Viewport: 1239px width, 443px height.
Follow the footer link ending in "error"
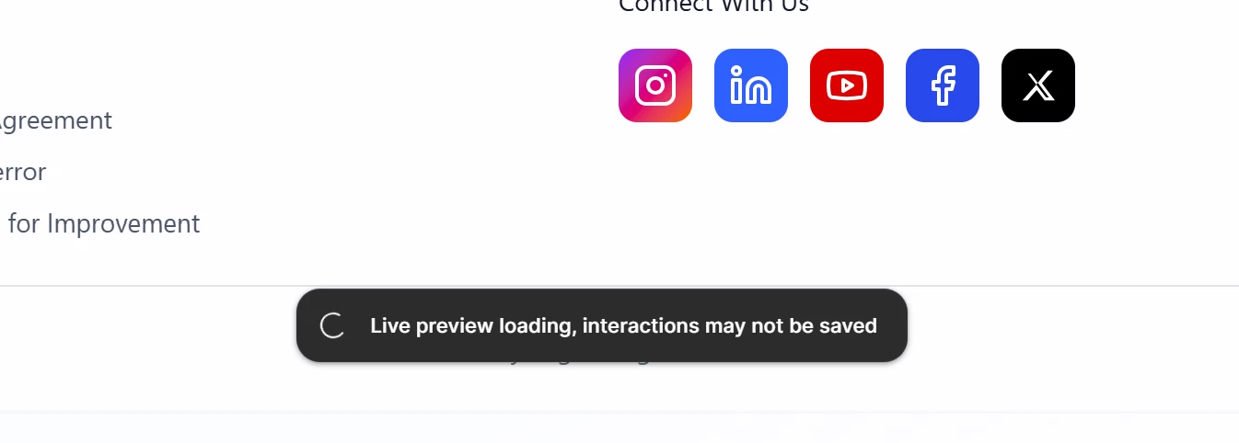point(23,172)
